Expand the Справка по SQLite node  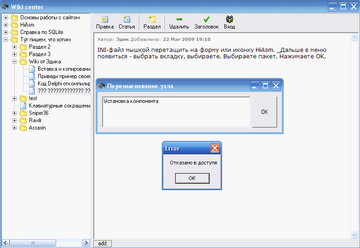[6, 32]
